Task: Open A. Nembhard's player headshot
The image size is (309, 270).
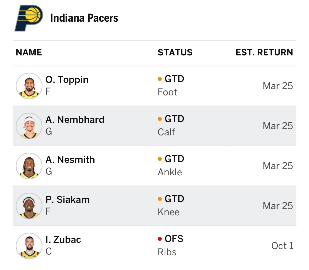Action: pos(29,126)
